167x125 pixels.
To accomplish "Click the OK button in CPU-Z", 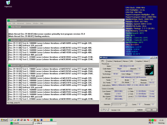I will (x=152, y=110).
